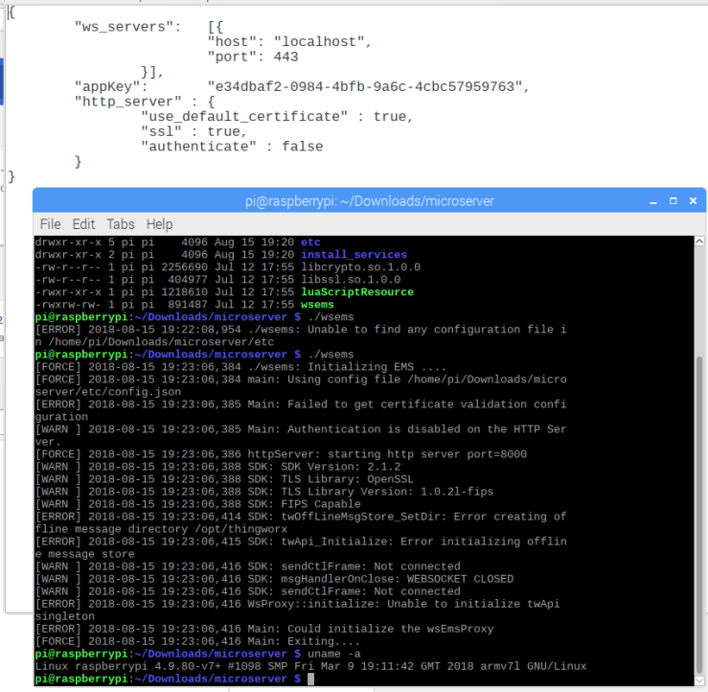Click the blue etc directory name

[x=310, y=242]
